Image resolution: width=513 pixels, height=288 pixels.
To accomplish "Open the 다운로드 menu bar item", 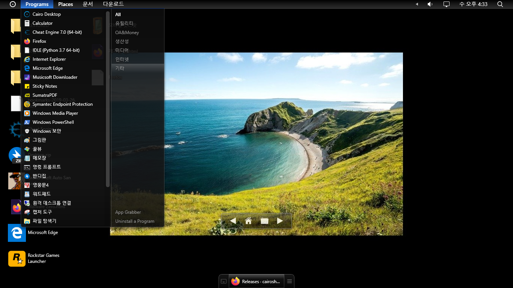I will click(113, 4).
